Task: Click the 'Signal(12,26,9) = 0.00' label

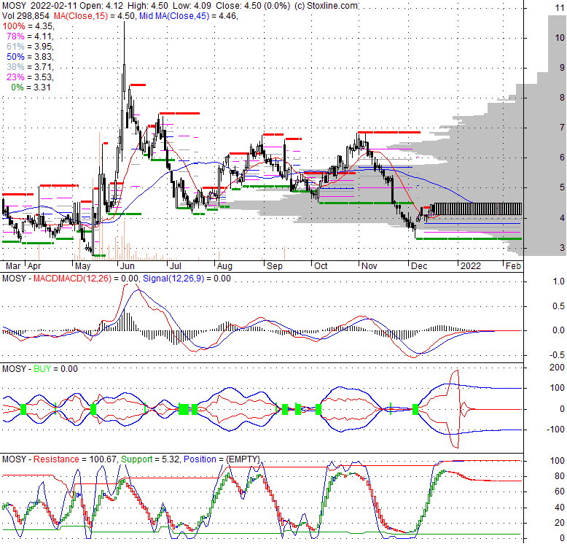Action: [x=187, y=279]
